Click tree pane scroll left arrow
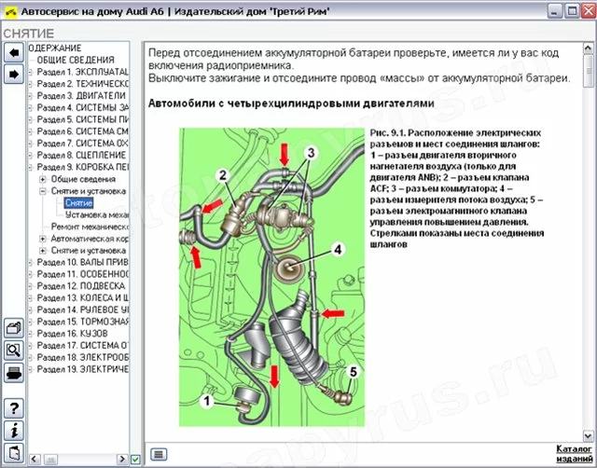 (35, 459)
